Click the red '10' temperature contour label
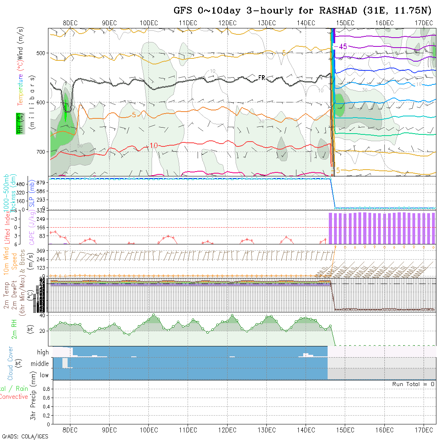This screenshot has width=440, height=440. click(x=154, y=146)
